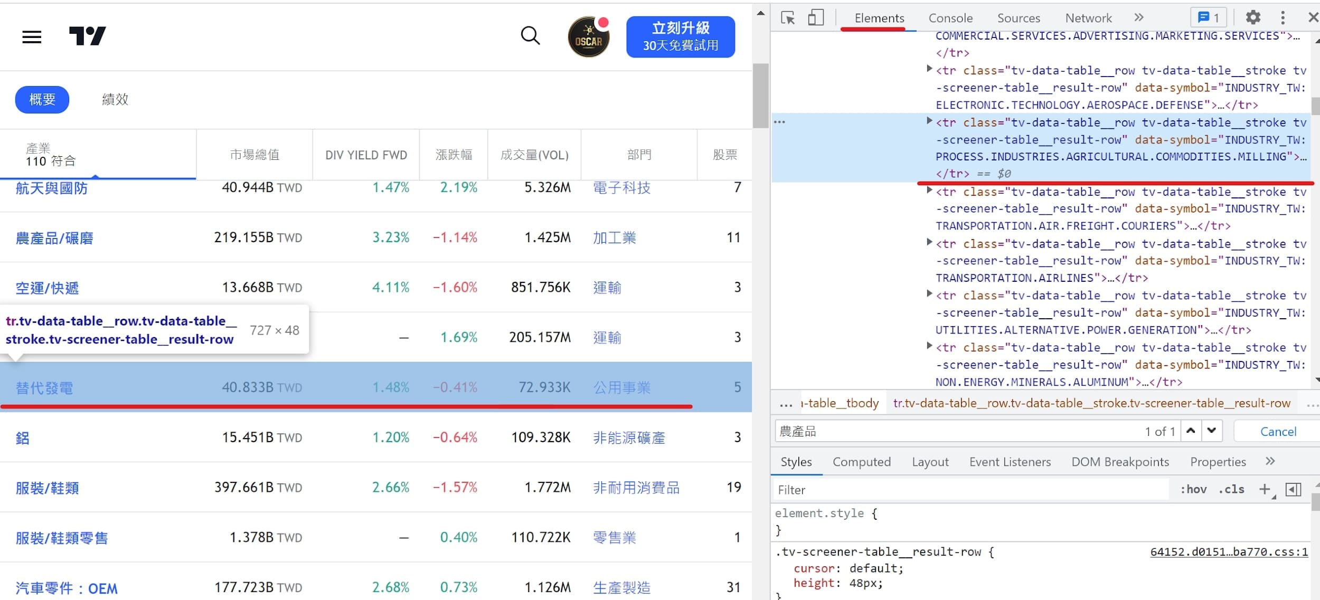The height and width of the screenshot is (600, 1320).
Task: Switch to the Console tab
Action: click(x=950, y=18)
